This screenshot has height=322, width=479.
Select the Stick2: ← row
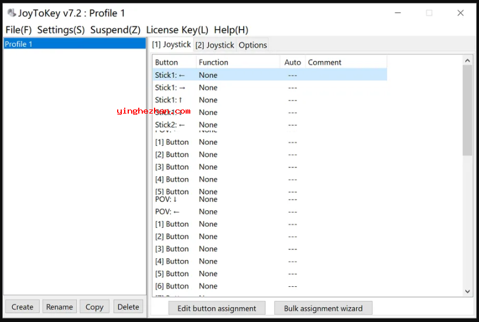pyautogui.click(x=270, y=125)
